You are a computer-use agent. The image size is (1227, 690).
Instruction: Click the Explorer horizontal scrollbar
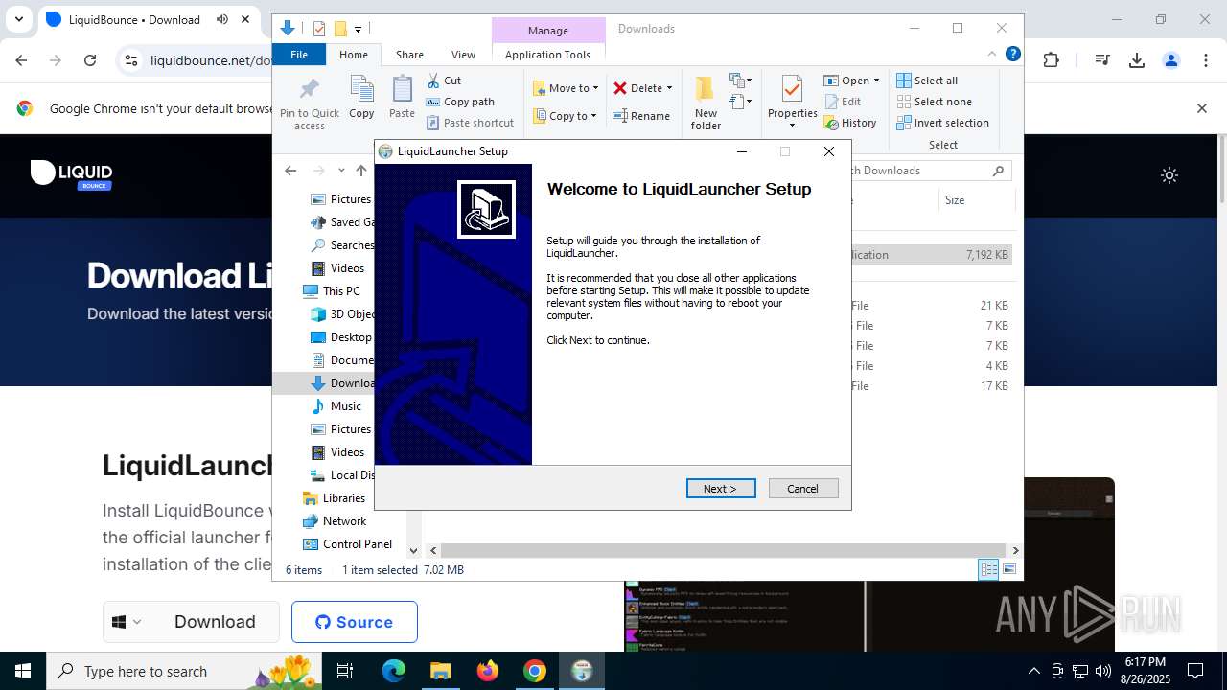click(725, 550)
